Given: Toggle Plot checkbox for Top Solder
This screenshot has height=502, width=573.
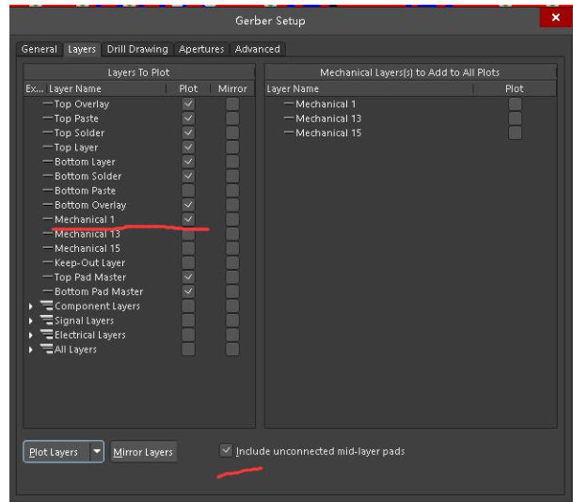Looking at the screenshot, I should pos(188,133).
